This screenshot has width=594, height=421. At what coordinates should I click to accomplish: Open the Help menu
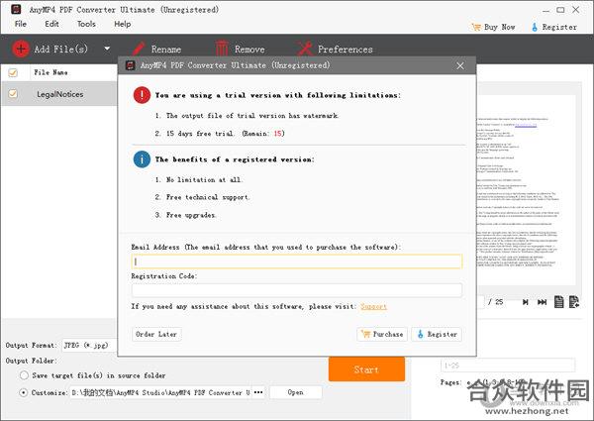click(123, 24)
